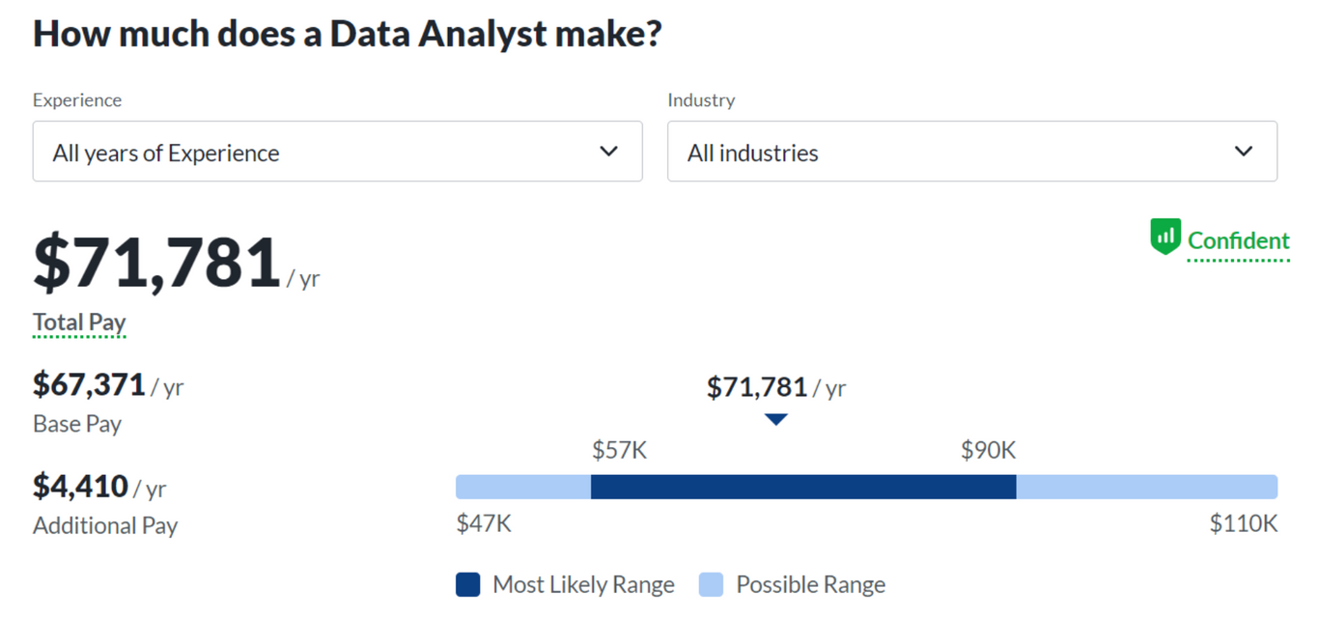The image size is (1319, 617).
Task: Open the All years of Experience dropdown
Action: 337,151
